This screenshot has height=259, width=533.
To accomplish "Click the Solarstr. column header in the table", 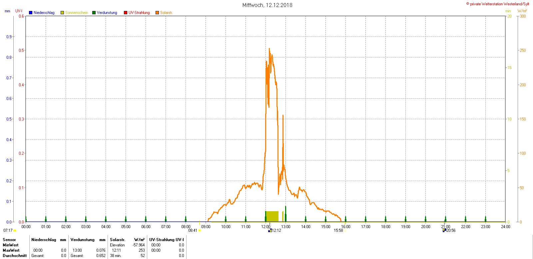I will [118, 240].
